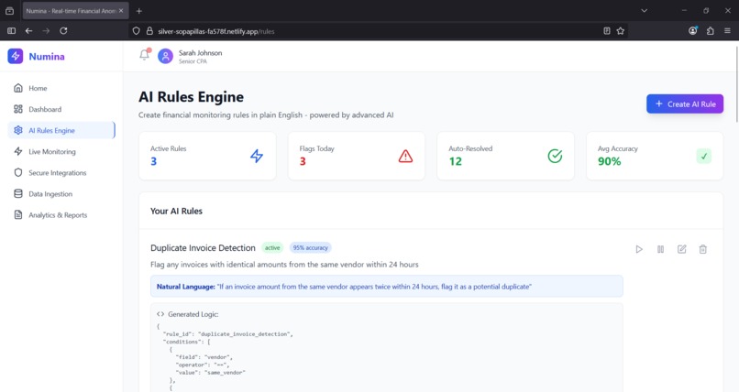This screenshot has width=739, height=392.
Task: Click the Live Monitoring bolt icon
Action: (x=18, y=151)
